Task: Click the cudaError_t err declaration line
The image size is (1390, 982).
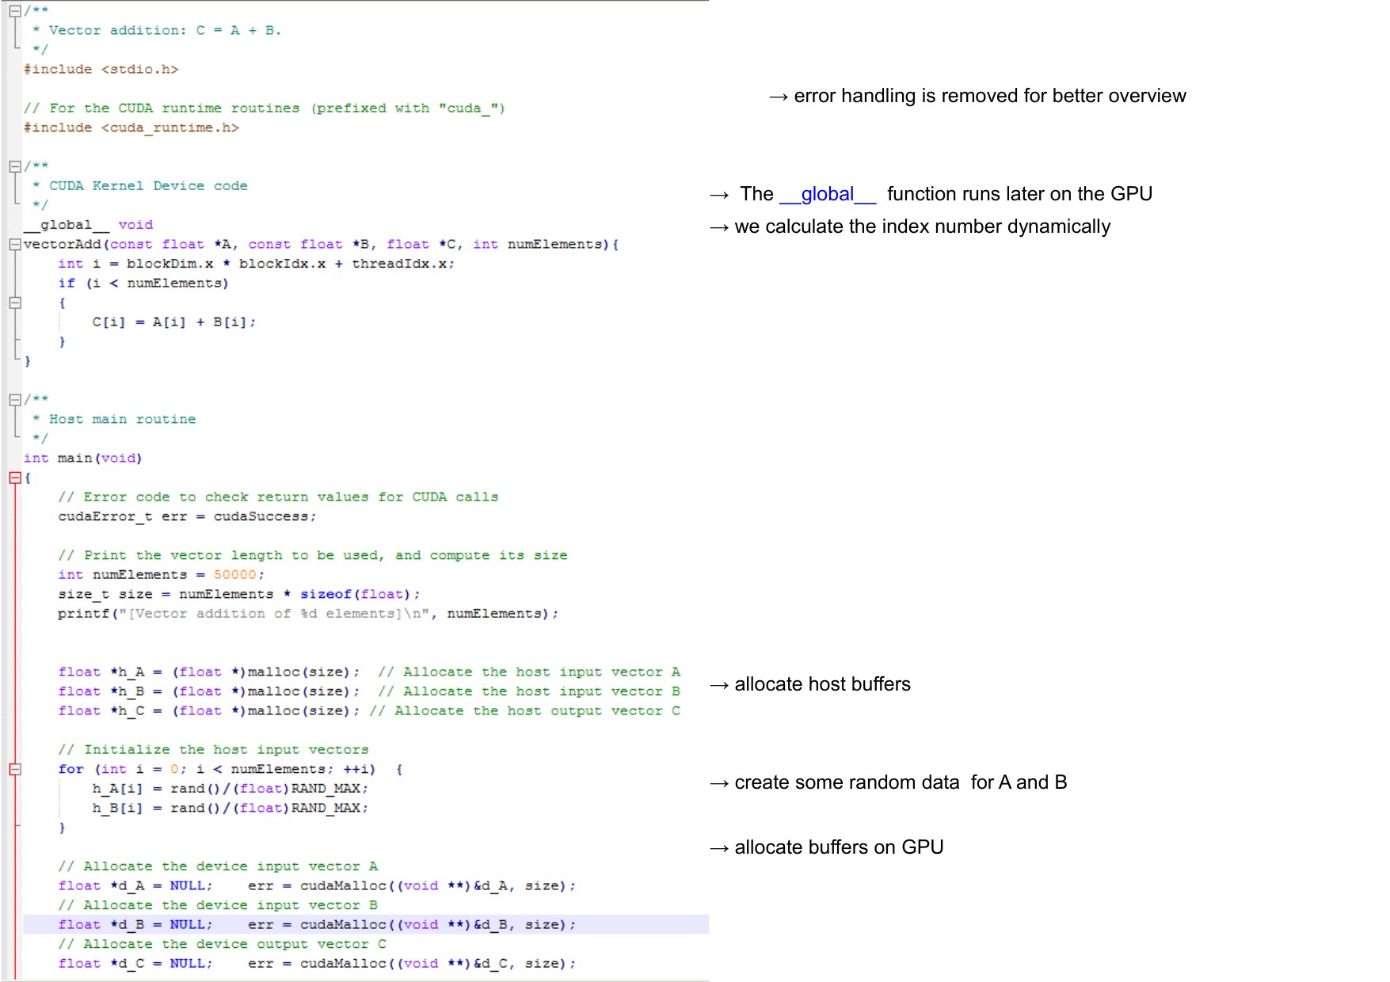Action: pos(186,516)
